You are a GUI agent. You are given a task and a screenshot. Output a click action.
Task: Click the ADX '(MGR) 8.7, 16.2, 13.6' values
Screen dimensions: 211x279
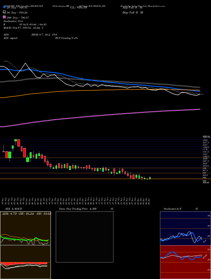(x=44, y=35)
